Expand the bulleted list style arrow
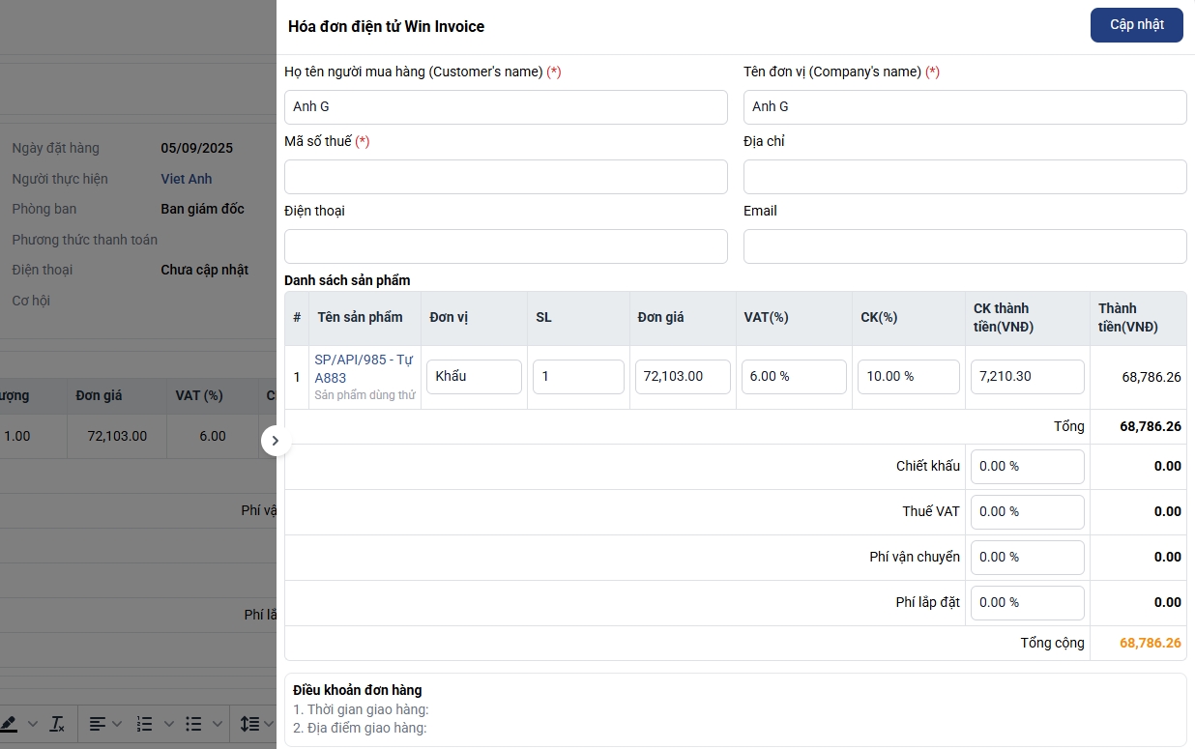 (216, 723)
